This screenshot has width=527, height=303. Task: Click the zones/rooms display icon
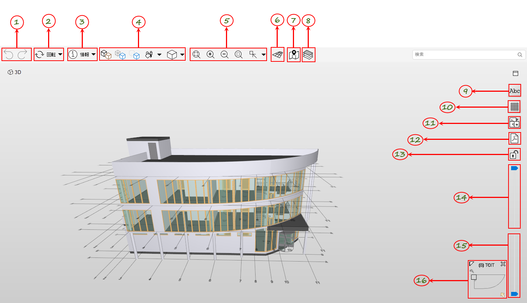tap(514, 122)
